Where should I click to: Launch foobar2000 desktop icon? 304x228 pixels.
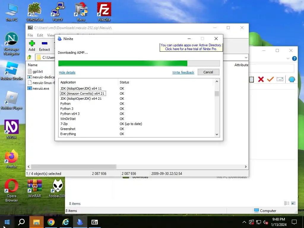(x=57, y=189)
